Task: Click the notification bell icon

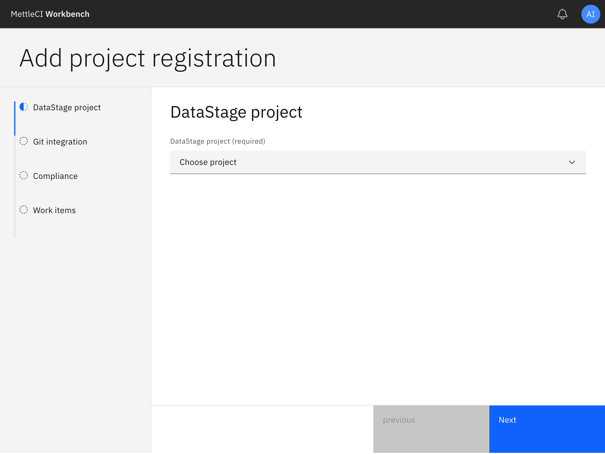Action: [x=562, y=14]
